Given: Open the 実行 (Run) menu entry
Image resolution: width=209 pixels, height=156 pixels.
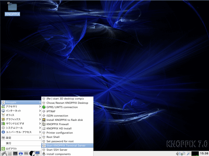Looking at the screenshot, I should pyautogui.click(x=21, y=143).
